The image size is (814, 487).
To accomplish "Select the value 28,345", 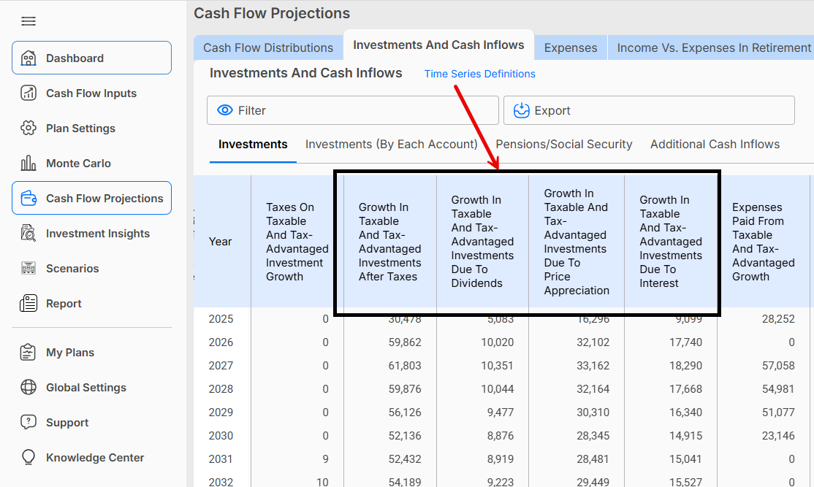I will point(593,436).
